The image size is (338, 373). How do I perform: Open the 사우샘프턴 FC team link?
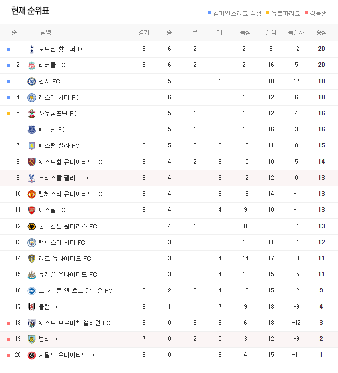coord(58,113)
